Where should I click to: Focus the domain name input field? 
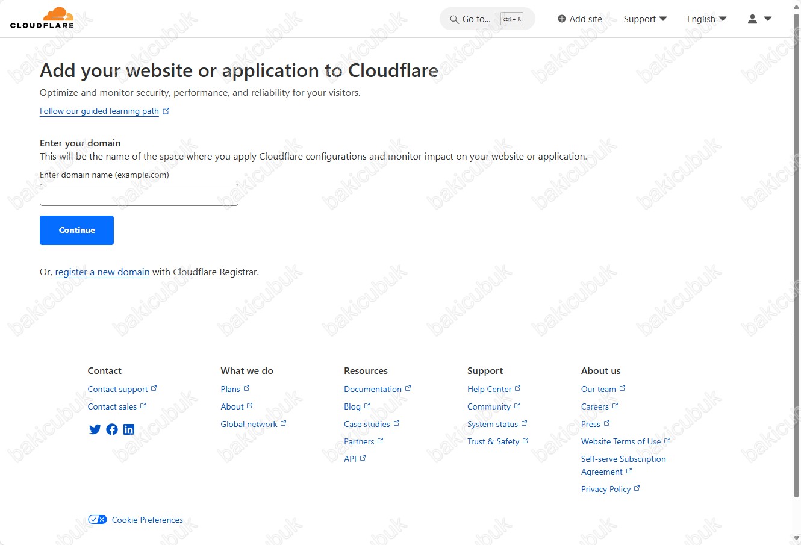click(x=139, y=195)
